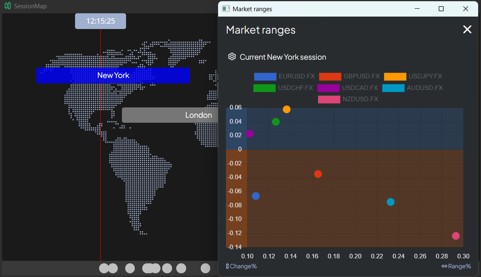Toggle USDCAD.FX purple legend swatch
The width and height of the screenshot is (481, 277).
328,88
